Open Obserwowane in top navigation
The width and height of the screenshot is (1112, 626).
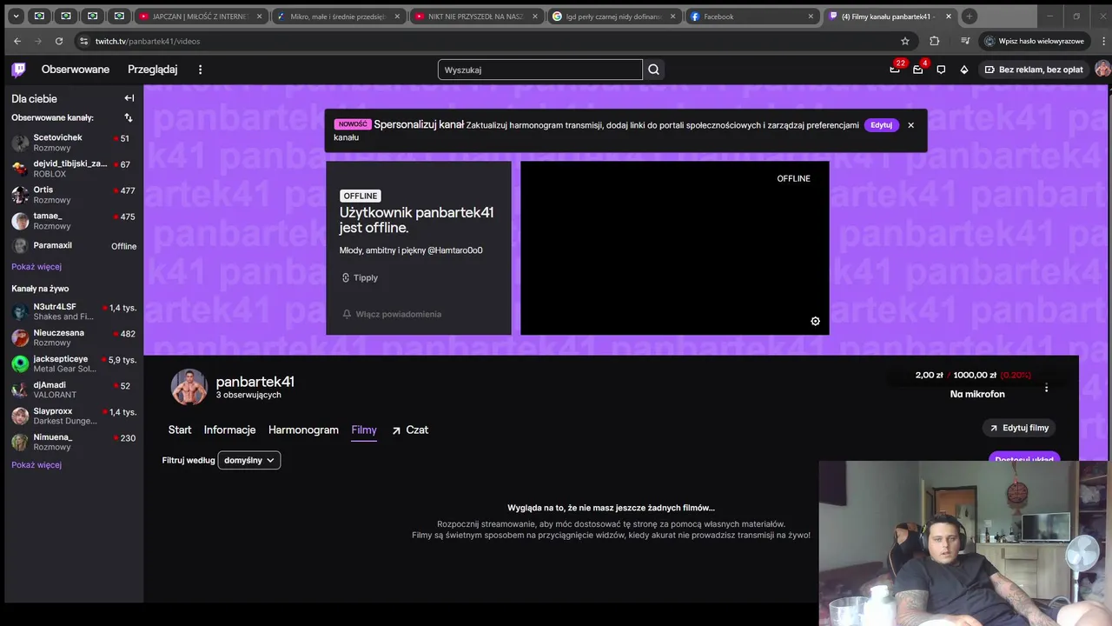[x=76, y=70]
